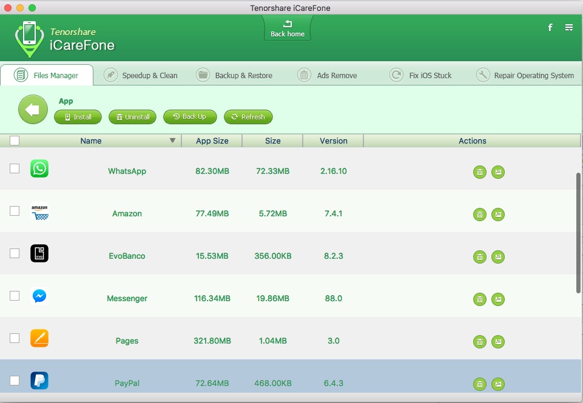
Task: Click the 88.0 version value
Action: (334, 298)
